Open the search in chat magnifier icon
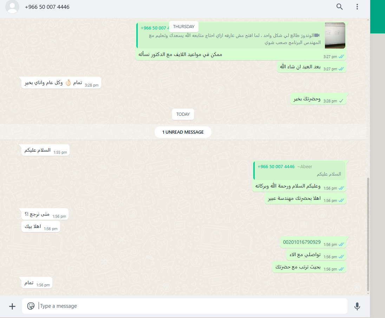The image size is (385, 318). pos(339,7)
